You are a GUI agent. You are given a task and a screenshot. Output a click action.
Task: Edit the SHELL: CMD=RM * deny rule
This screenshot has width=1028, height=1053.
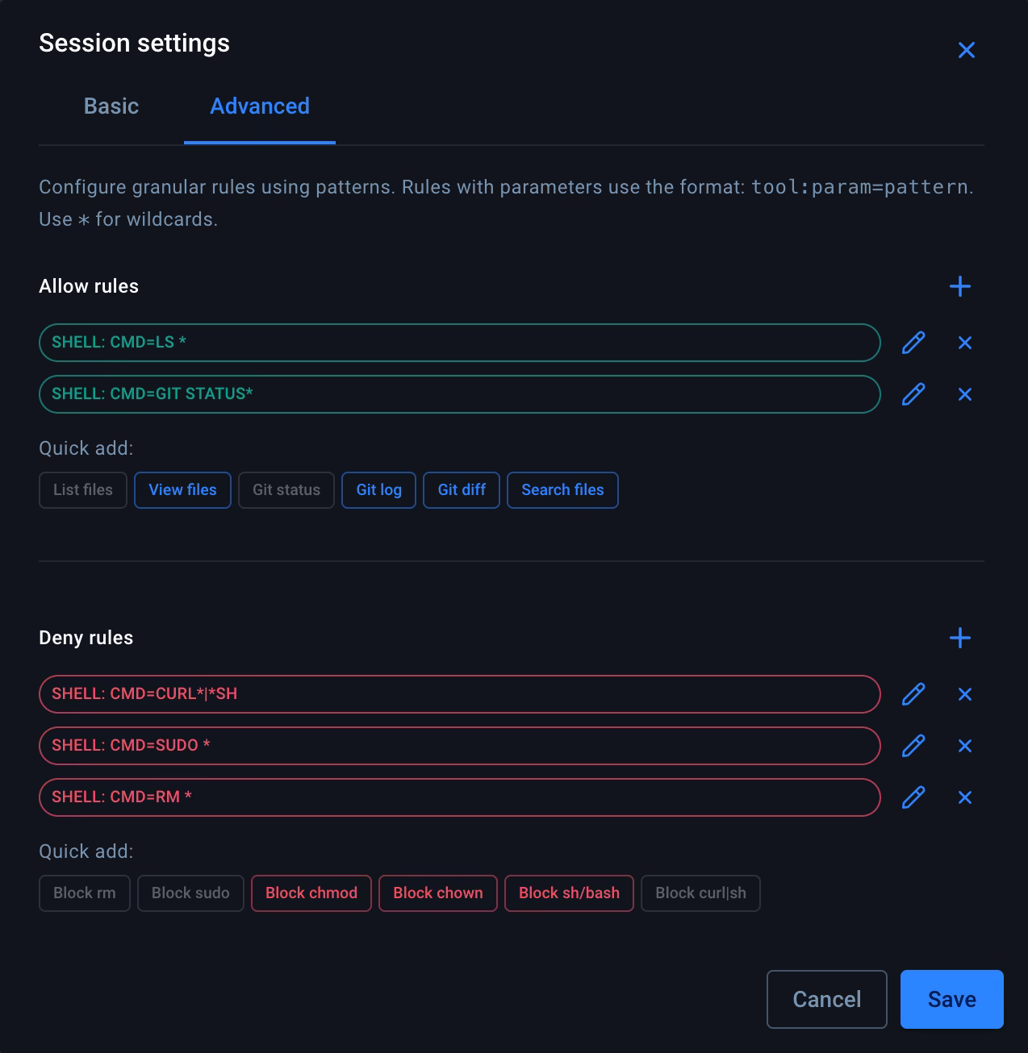tap(913, 797)
